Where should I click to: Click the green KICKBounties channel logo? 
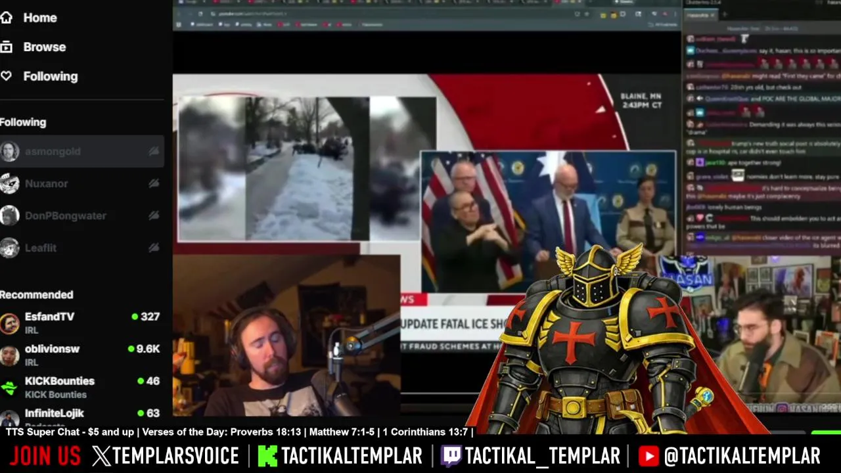pyautogui.click(x=9, y=388)
